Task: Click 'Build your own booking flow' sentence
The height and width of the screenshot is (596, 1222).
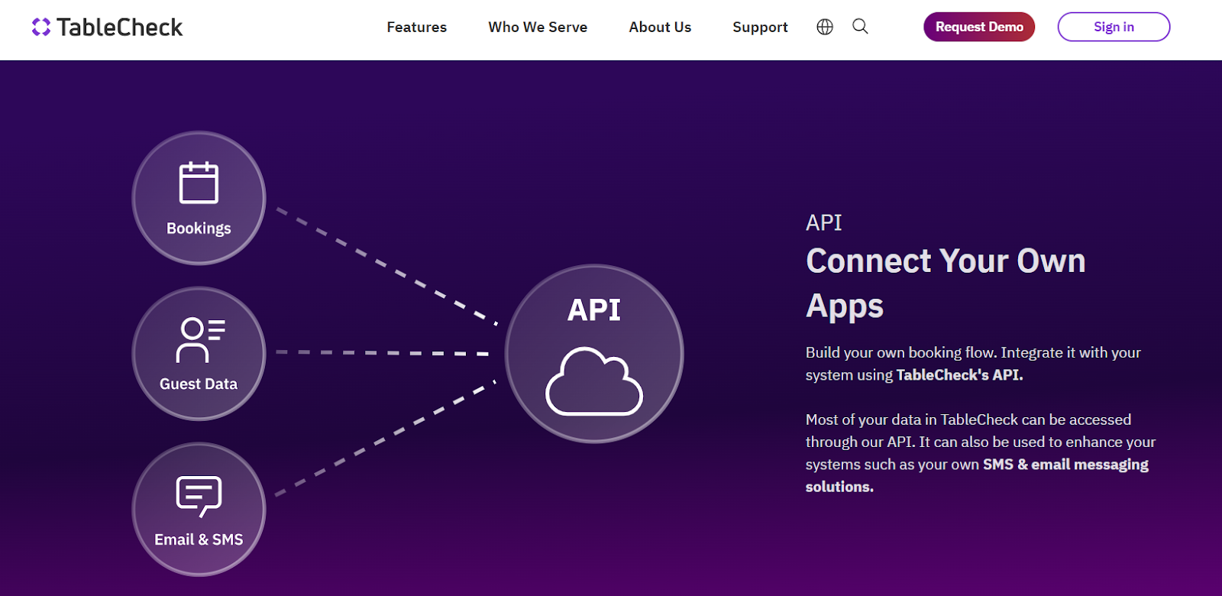Action: coord(900,352)
